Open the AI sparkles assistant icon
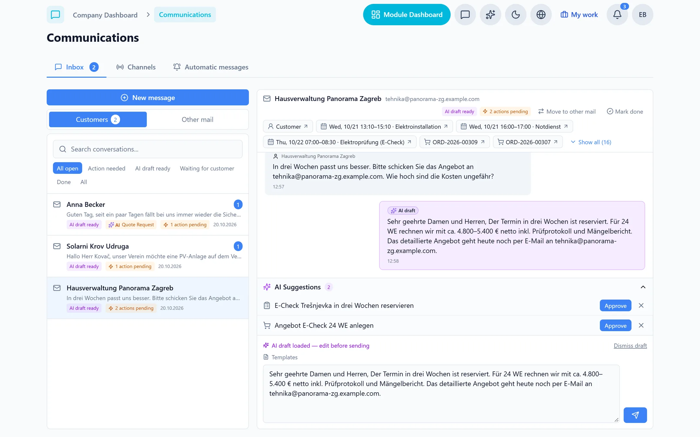The image size is (700, 437). (490, 15)
